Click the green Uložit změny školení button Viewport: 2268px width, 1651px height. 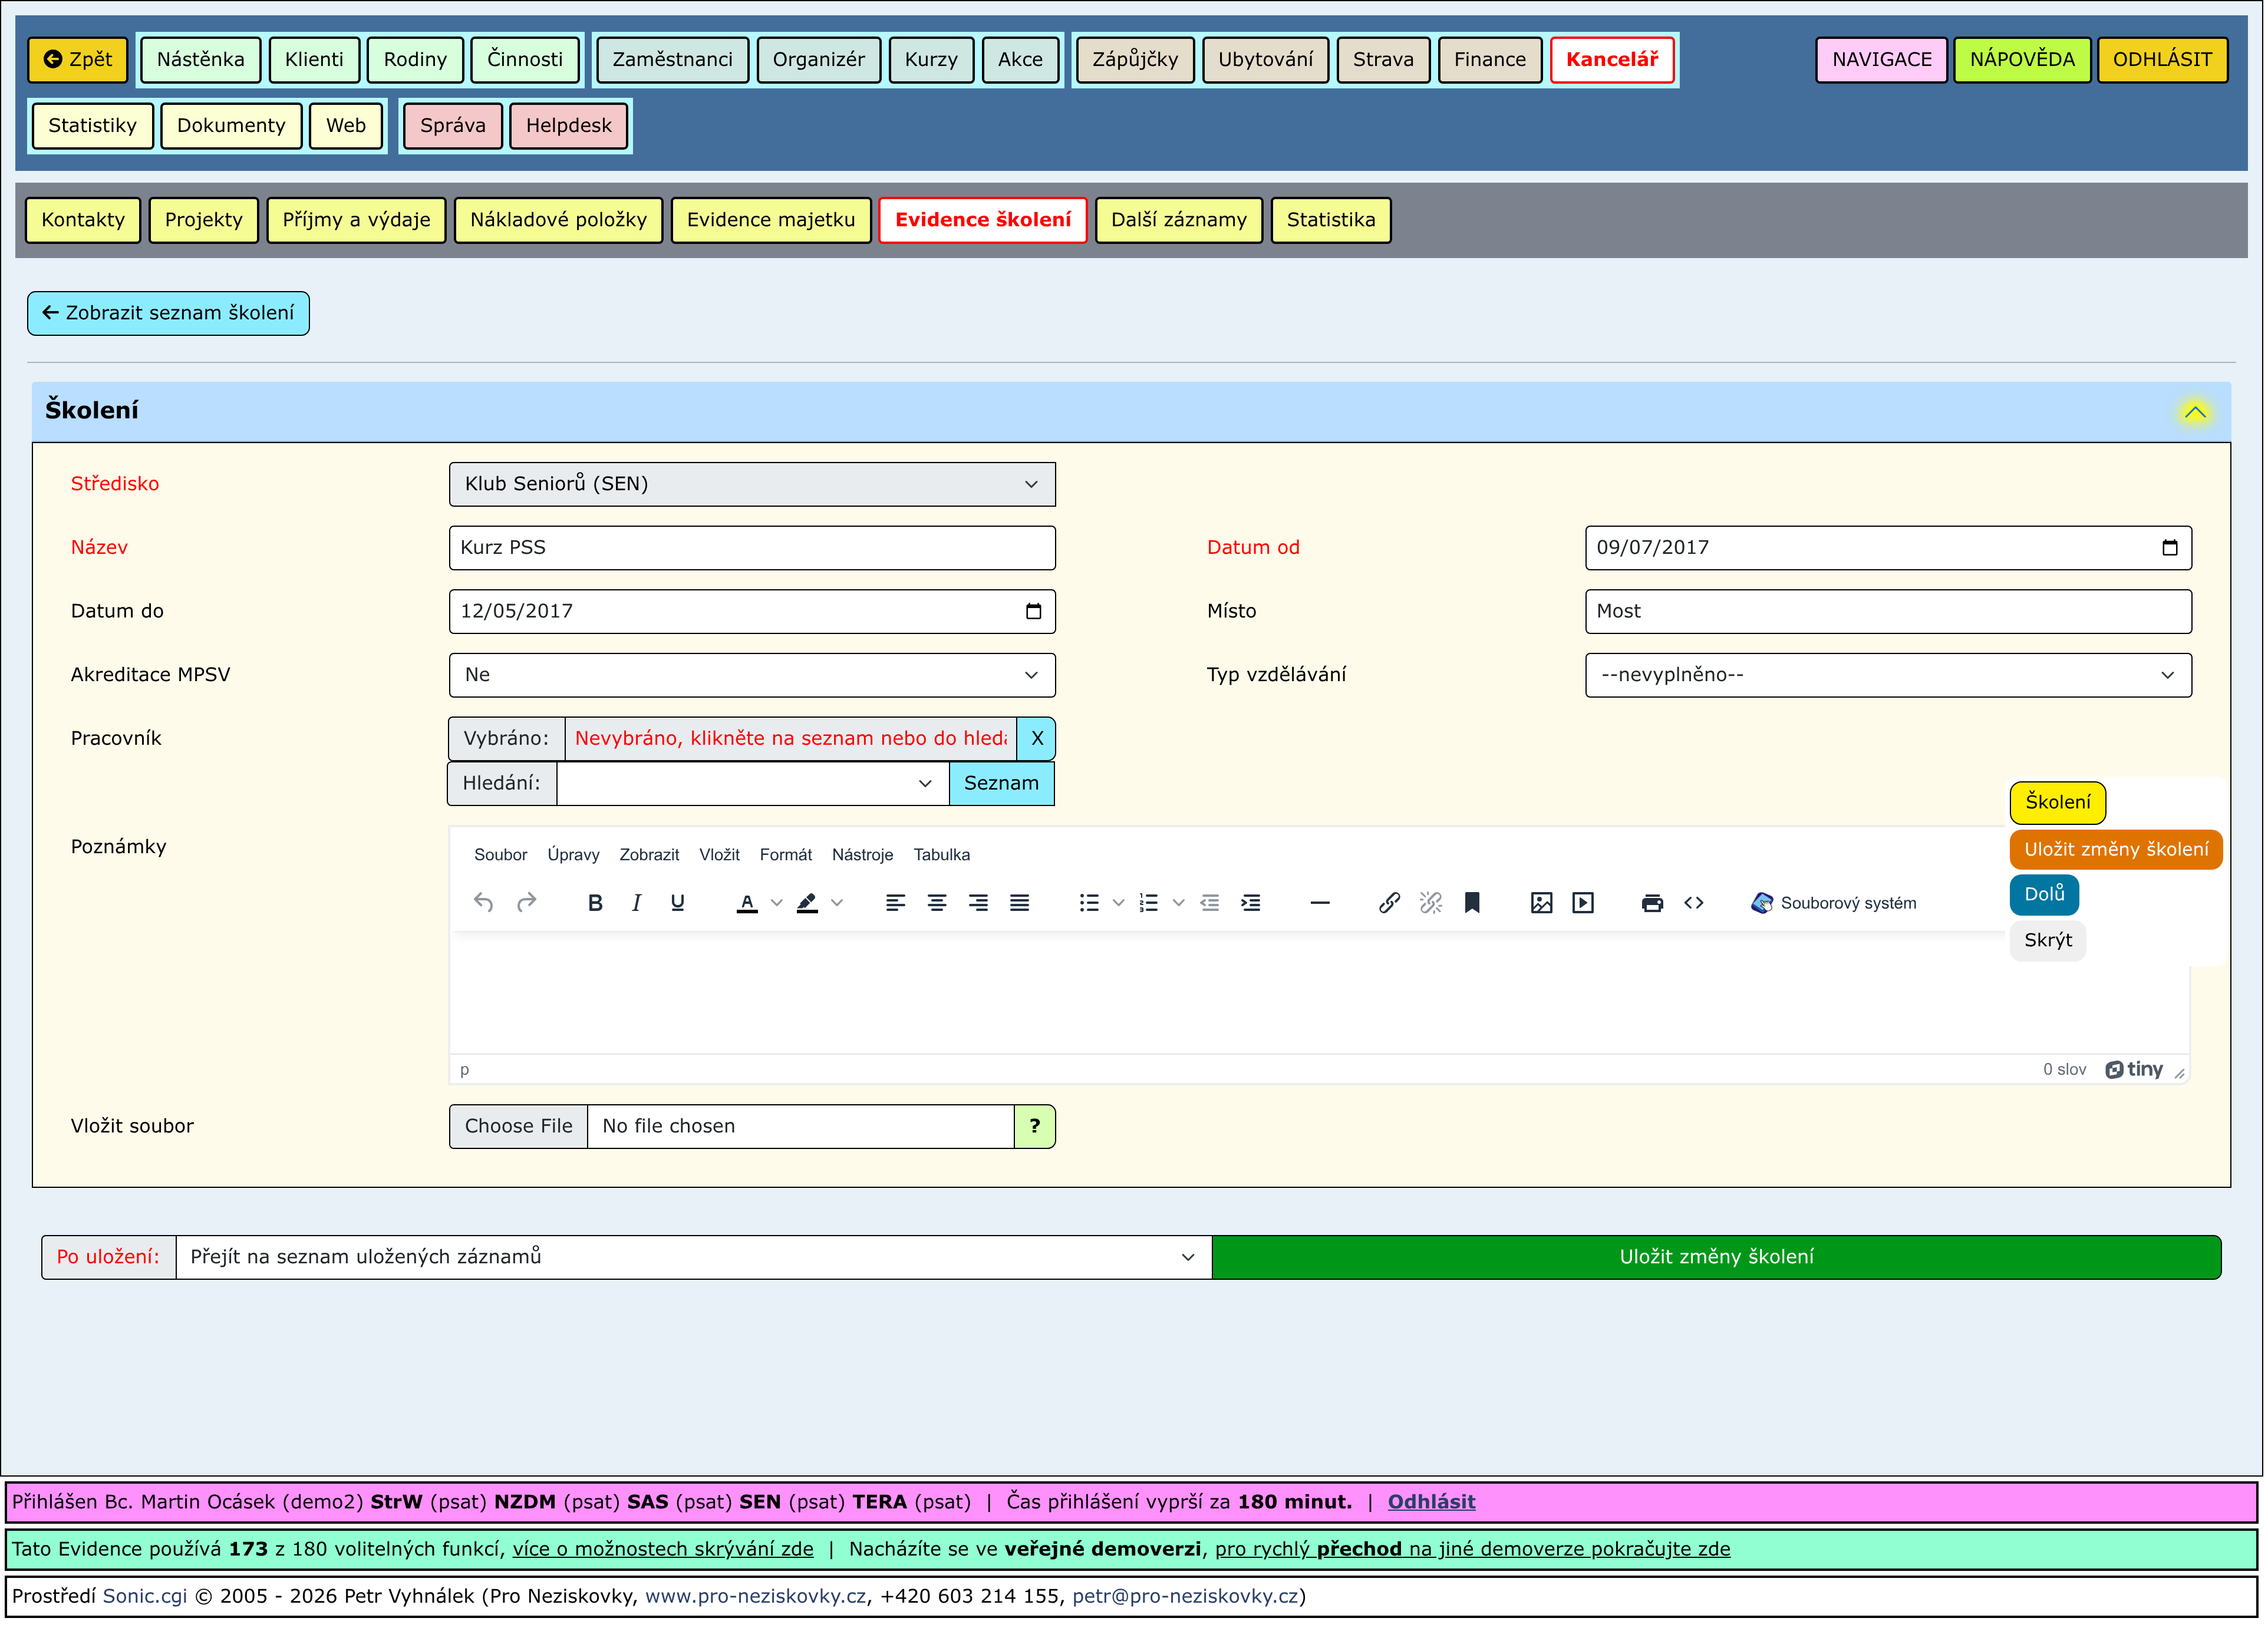(x=1716, y=1258)
